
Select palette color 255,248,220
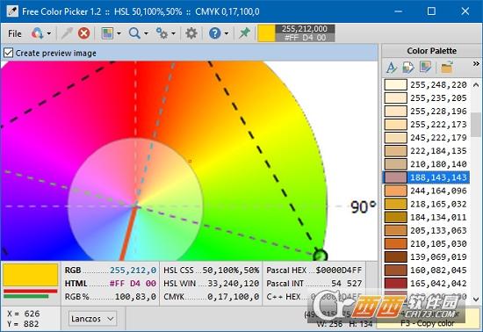[427, 84]
